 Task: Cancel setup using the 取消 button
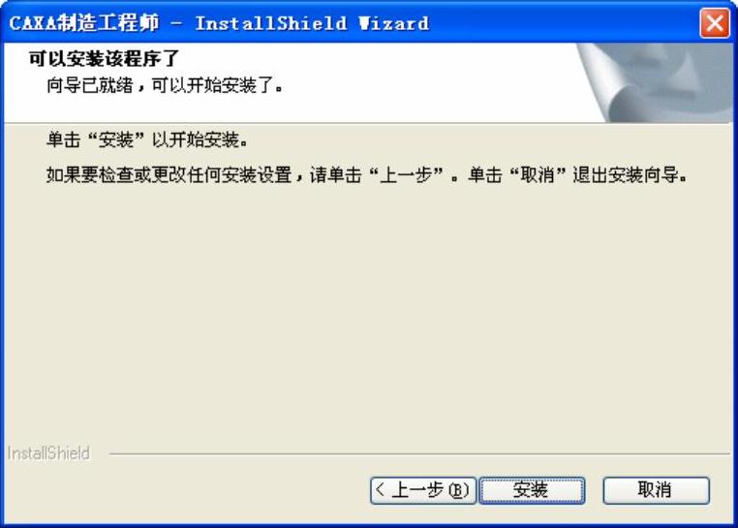point(656,490)
